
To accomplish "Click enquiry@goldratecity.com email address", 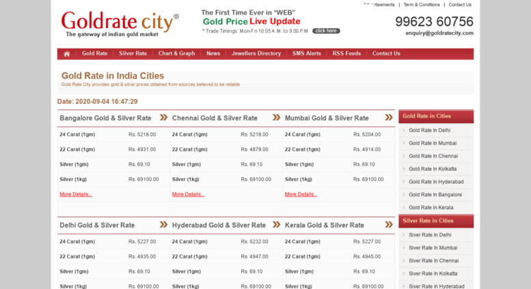I will pyautogui.click(x=439, y=33).
